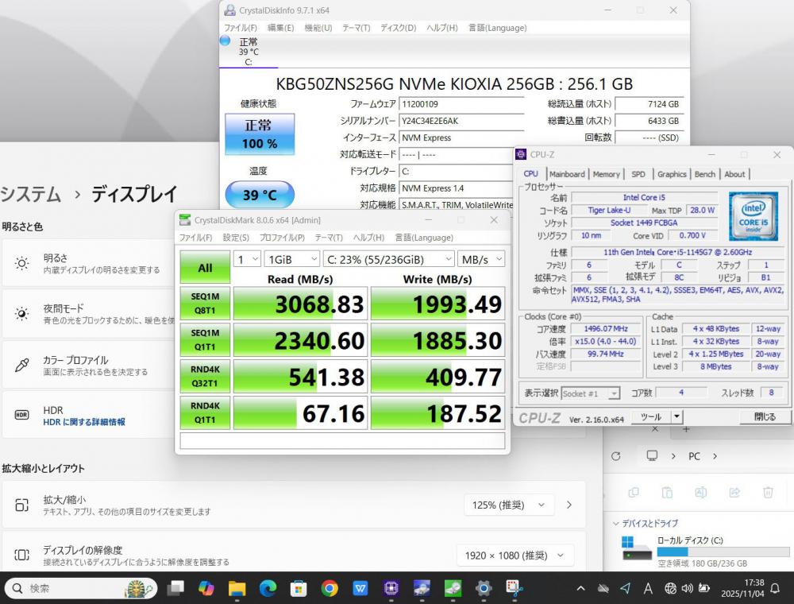794x604 pixels.
Task: Open the 機能(O) menu in CrystalDiskInfo
Action: pos(318,28)
